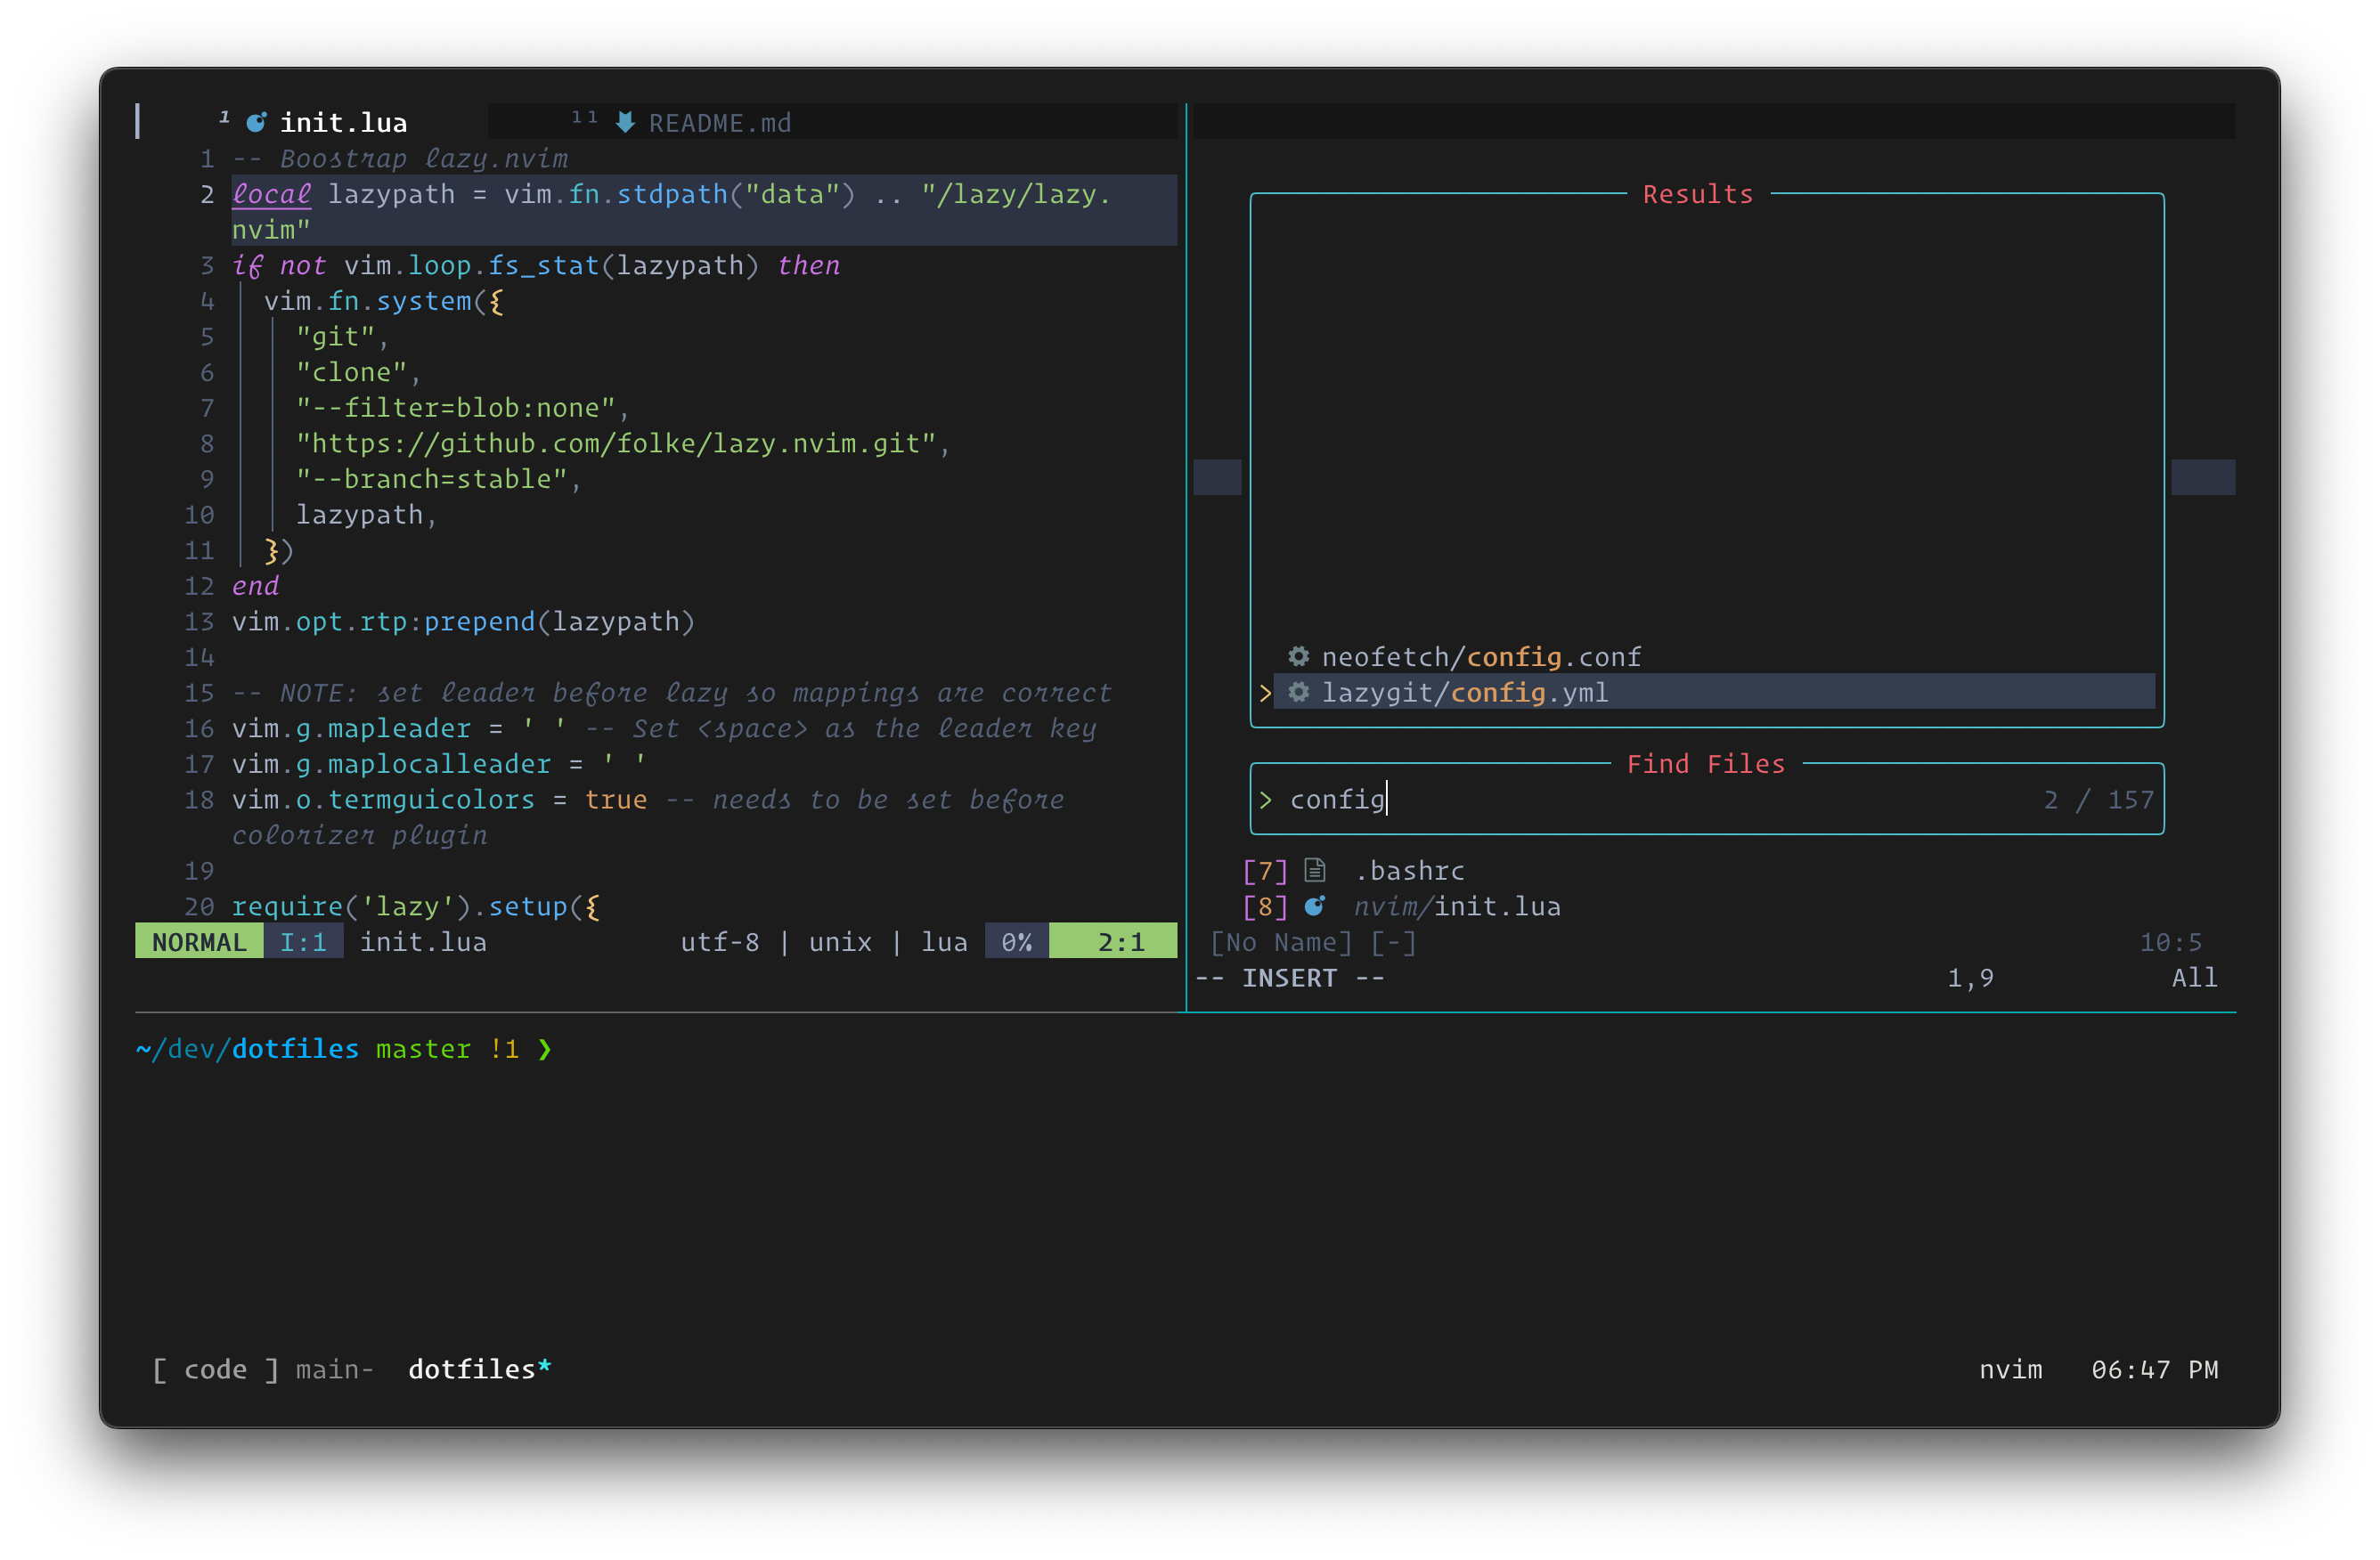Click the prompt chevron in Find Files box

1266,800
